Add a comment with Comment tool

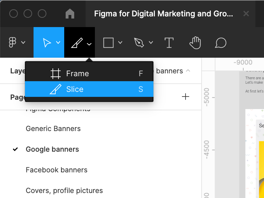click(x=220, y=43)
